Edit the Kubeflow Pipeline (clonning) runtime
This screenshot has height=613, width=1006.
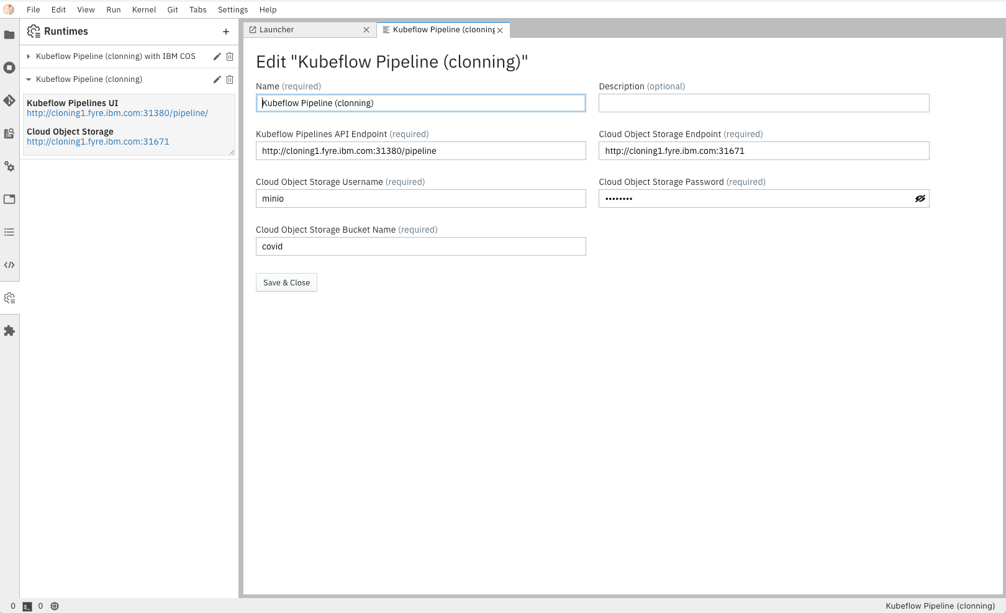[x=217, y=79]
